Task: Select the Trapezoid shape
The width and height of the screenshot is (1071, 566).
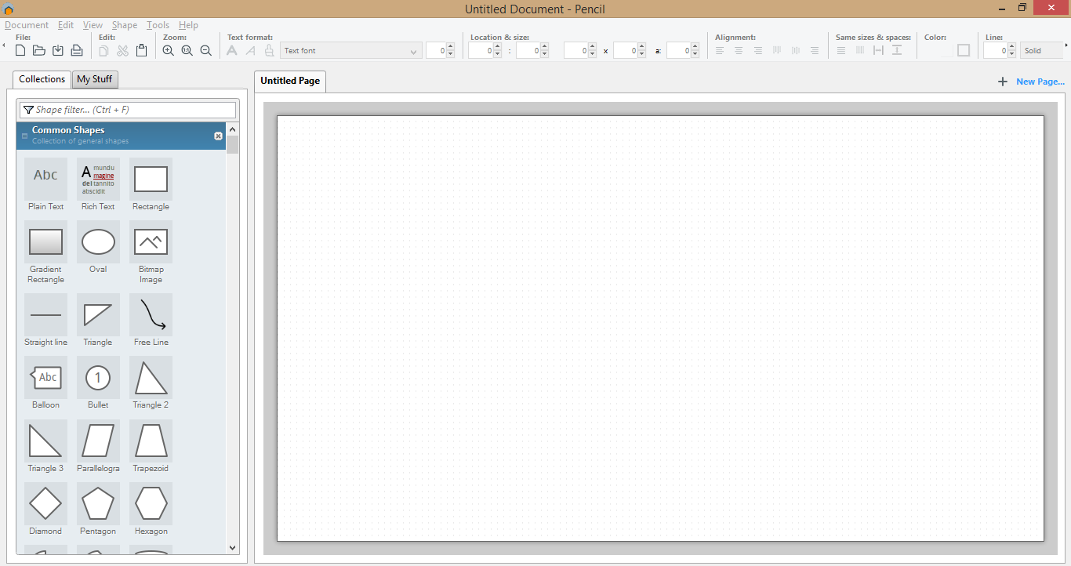Action: point(151,447)
